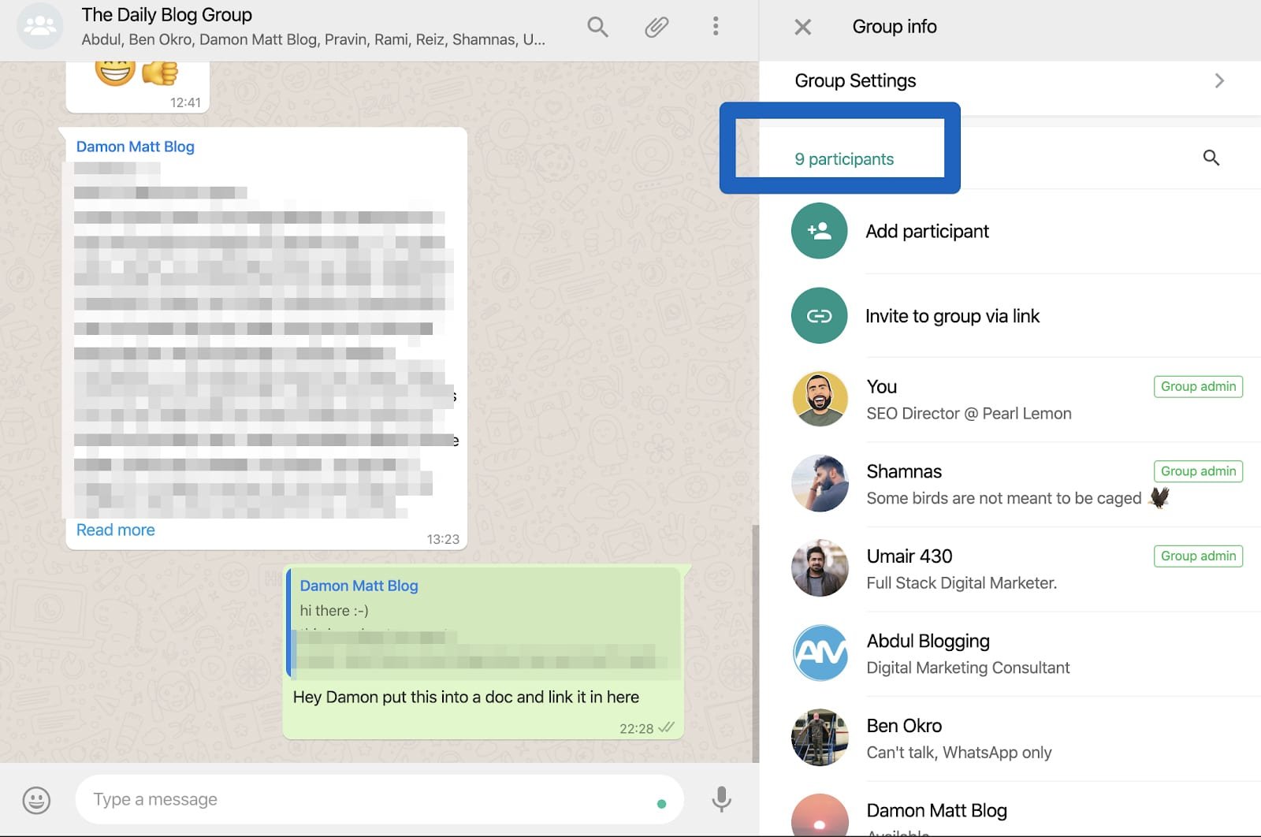Click Group admin badge next to You
1261x837 pixels.
1198,386
